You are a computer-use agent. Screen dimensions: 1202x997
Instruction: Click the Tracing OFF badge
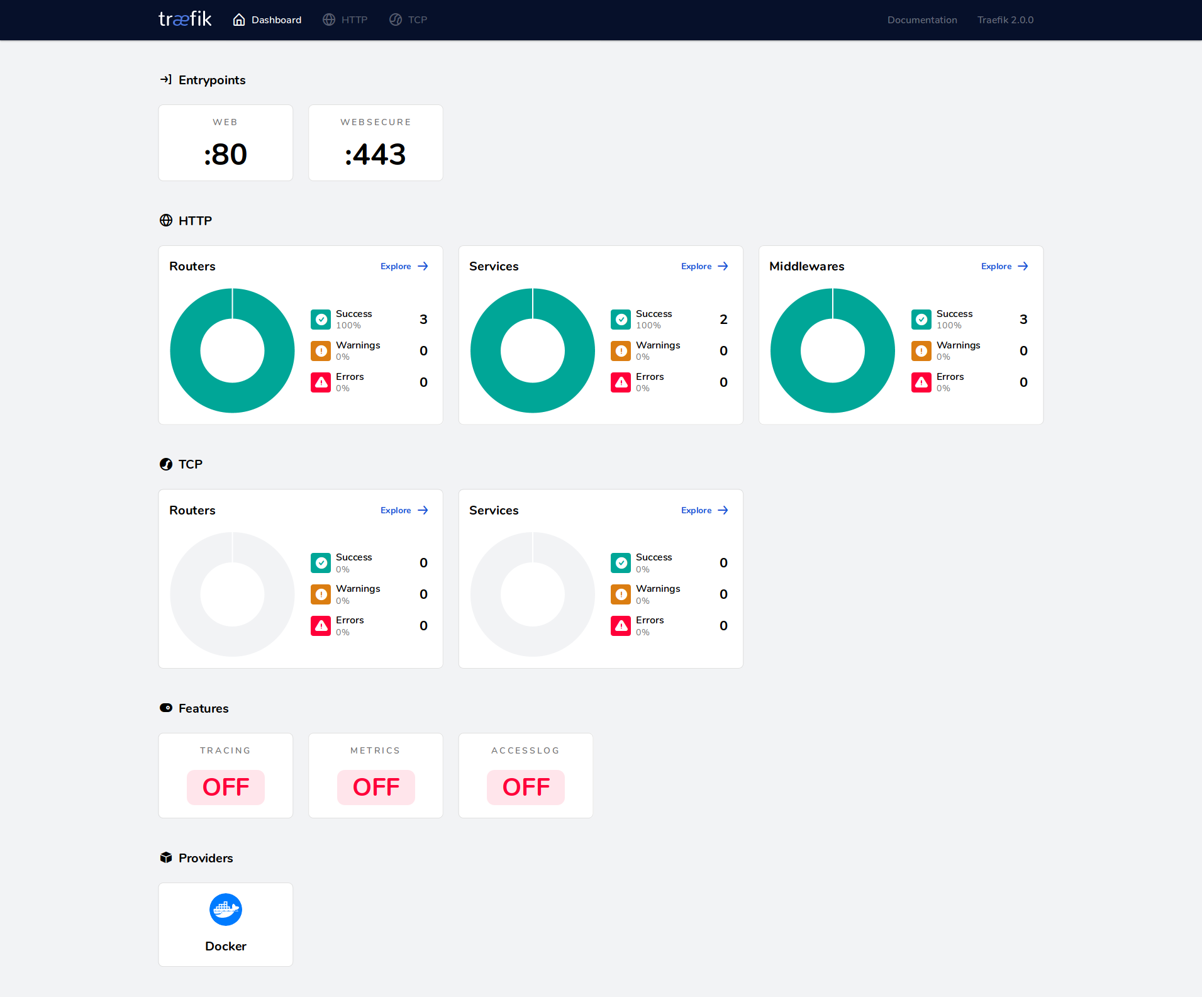[226, 787]
